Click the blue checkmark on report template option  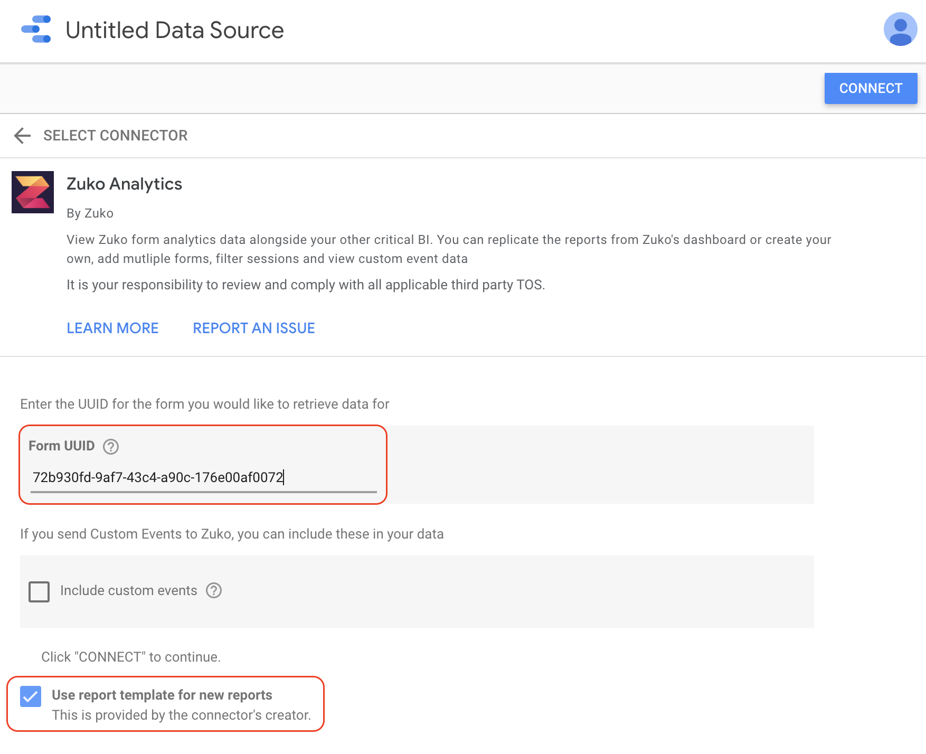(x=31, y=697)
